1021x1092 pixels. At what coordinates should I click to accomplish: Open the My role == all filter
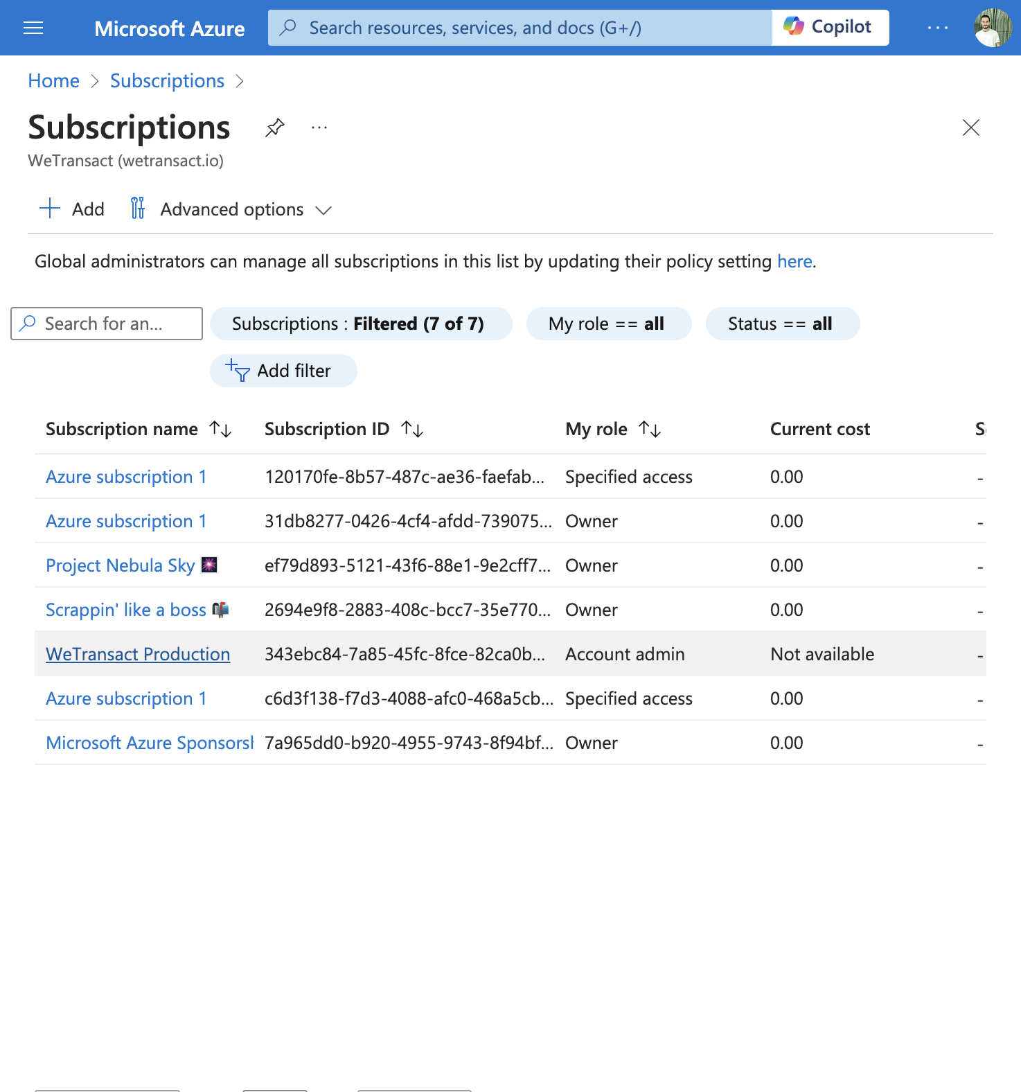point(609,324)
